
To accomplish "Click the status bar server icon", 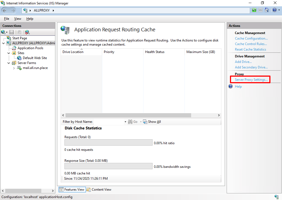I will tap(276, 197).
